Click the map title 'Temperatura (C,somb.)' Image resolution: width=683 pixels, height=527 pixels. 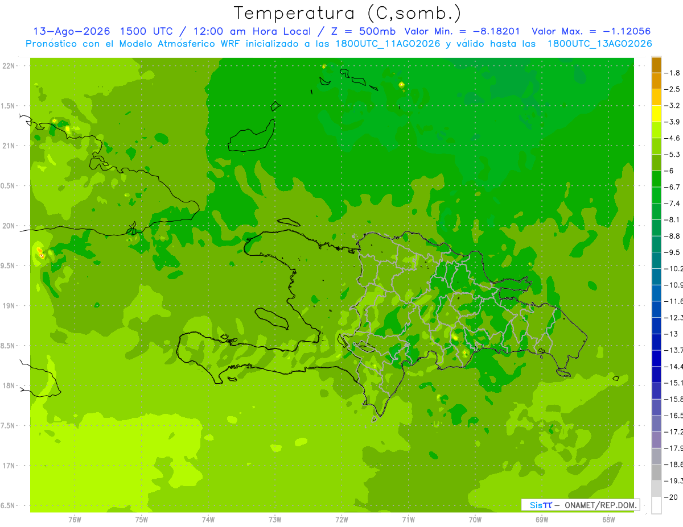[348, 13]
